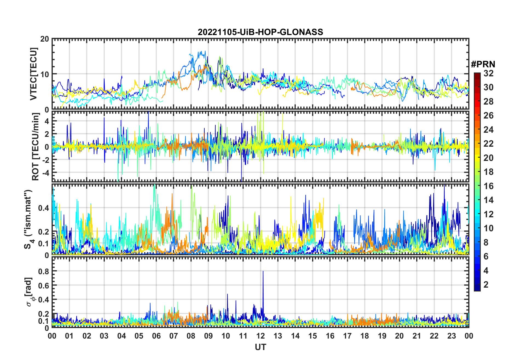
Task: Click x-axis tick label 06
Action: (156, 336)
